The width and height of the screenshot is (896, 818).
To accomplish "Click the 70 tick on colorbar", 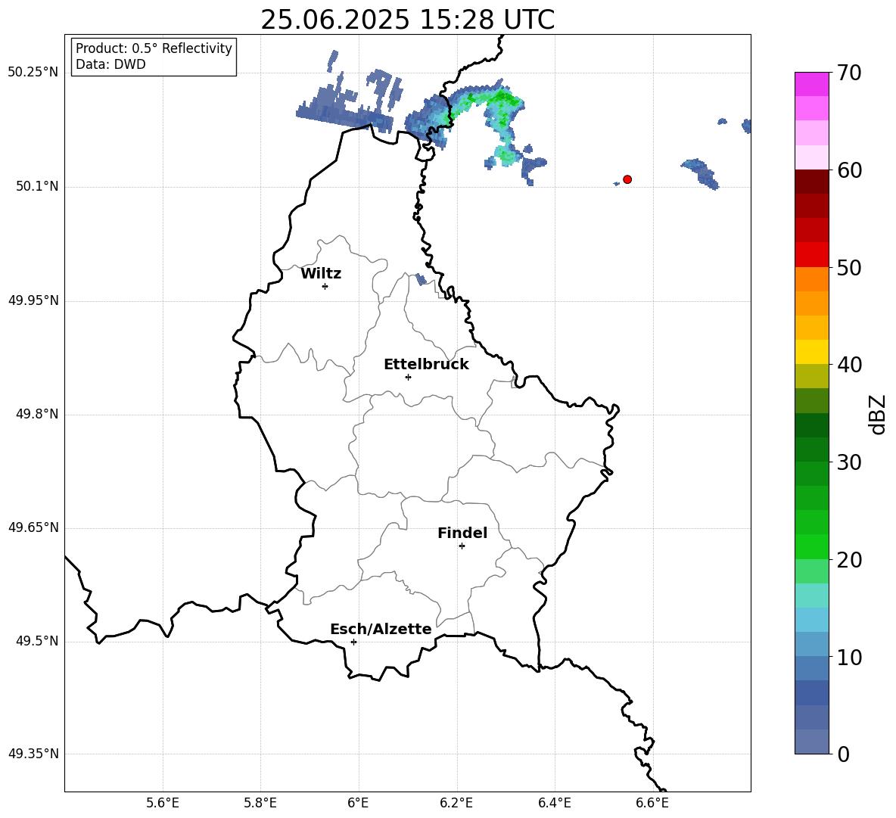I will click(849, 73).
